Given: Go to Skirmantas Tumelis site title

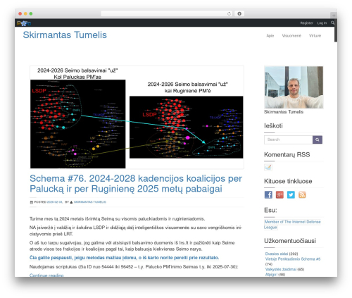Looking at the screenshot, I should [65, 35].
